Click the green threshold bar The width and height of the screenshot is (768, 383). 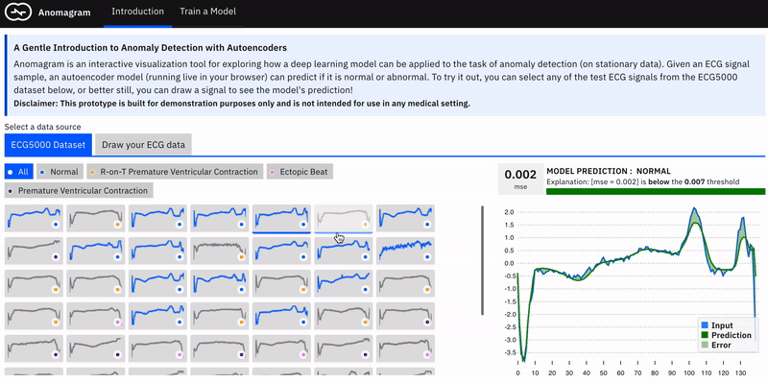click(656, 192)
